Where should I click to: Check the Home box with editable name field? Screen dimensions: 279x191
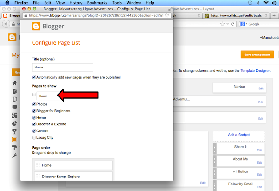click(34, 95)
